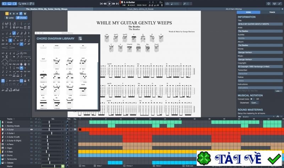Choose the highlighted sixteenth note duration
This screenshot has width=284, height=168.
click(14, 33)
